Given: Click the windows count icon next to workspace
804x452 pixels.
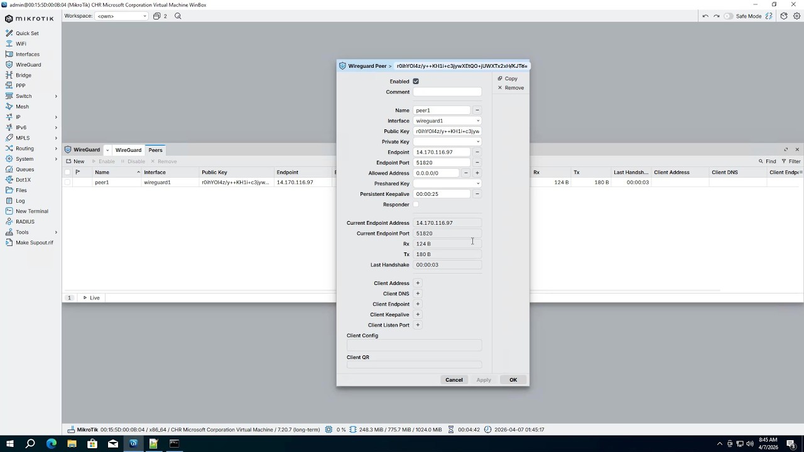Looking at the screenshot, I should pos(160,16).
